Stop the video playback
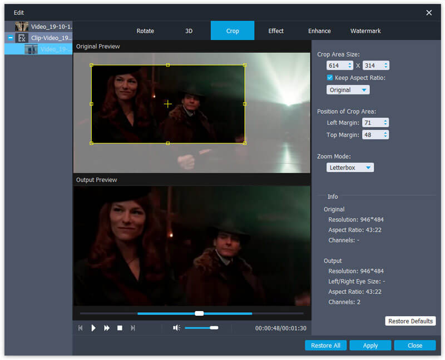Screen dimensions: 445x360 [120, 328]
